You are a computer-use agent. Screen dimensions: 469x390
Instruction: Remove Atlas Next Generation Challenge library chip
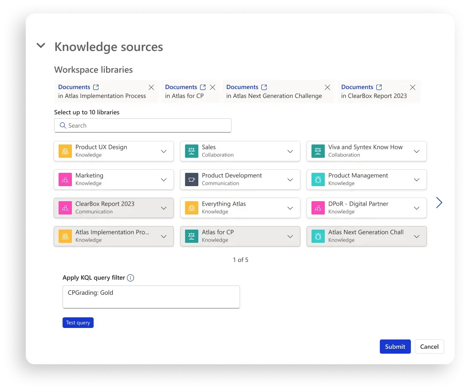327,87
